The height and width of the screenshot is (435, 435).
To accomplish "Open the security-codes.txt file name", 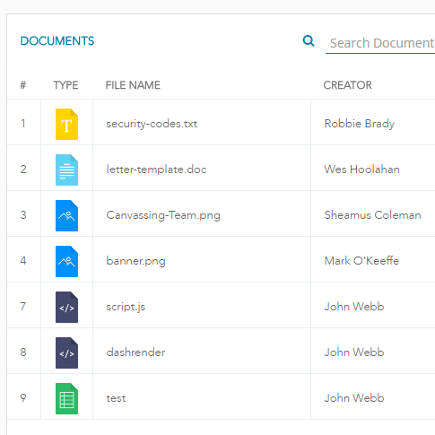I will click(152, 124).
